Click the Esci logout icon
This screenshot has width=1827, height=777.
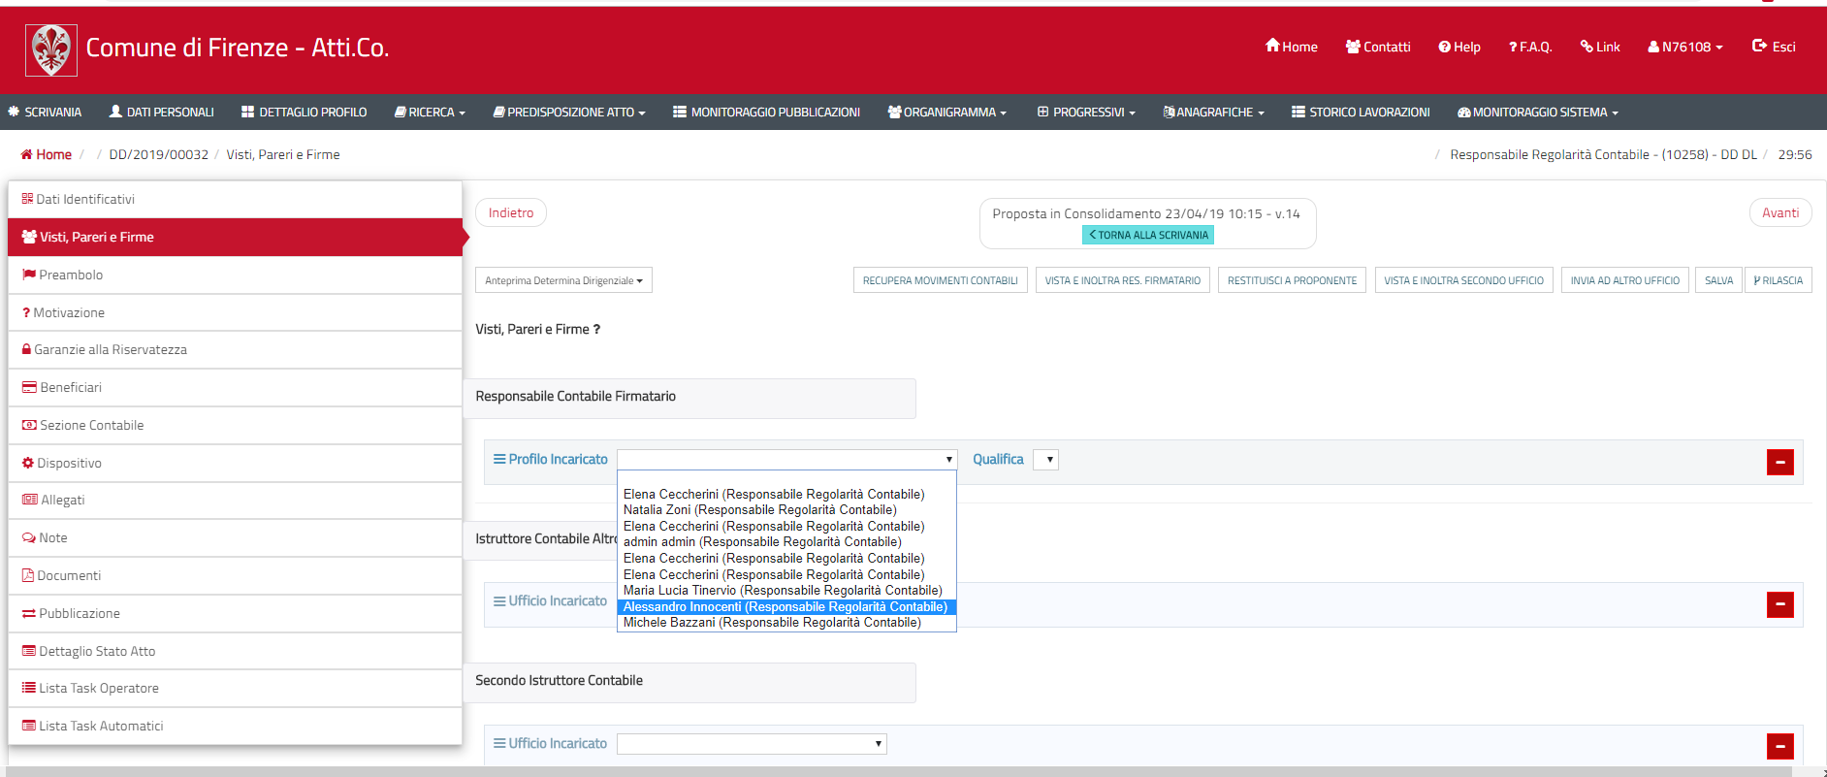(x=1759, y=47)
